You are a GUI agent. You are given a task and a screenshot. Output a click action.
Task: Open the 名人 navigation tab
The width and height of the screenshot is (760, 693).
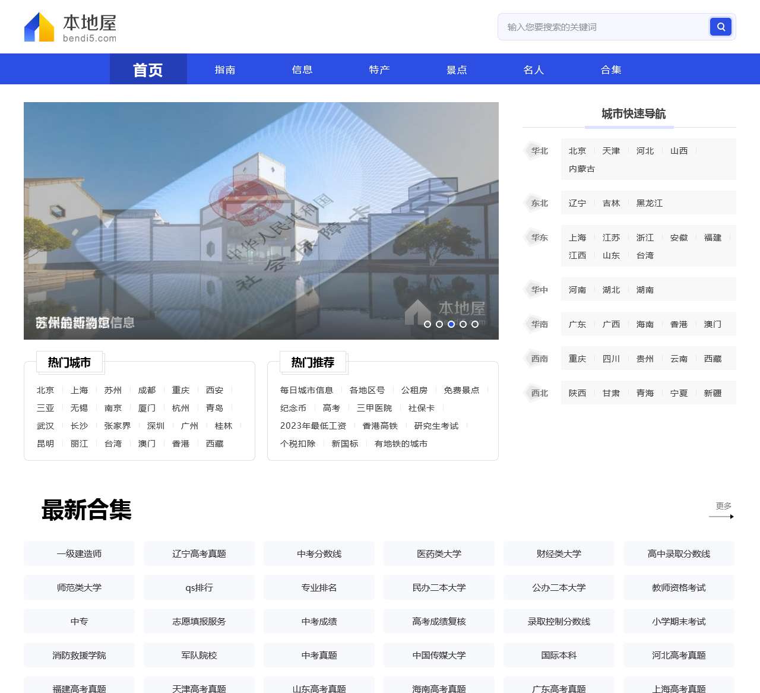pyautogui.click(x=534, y=69)
